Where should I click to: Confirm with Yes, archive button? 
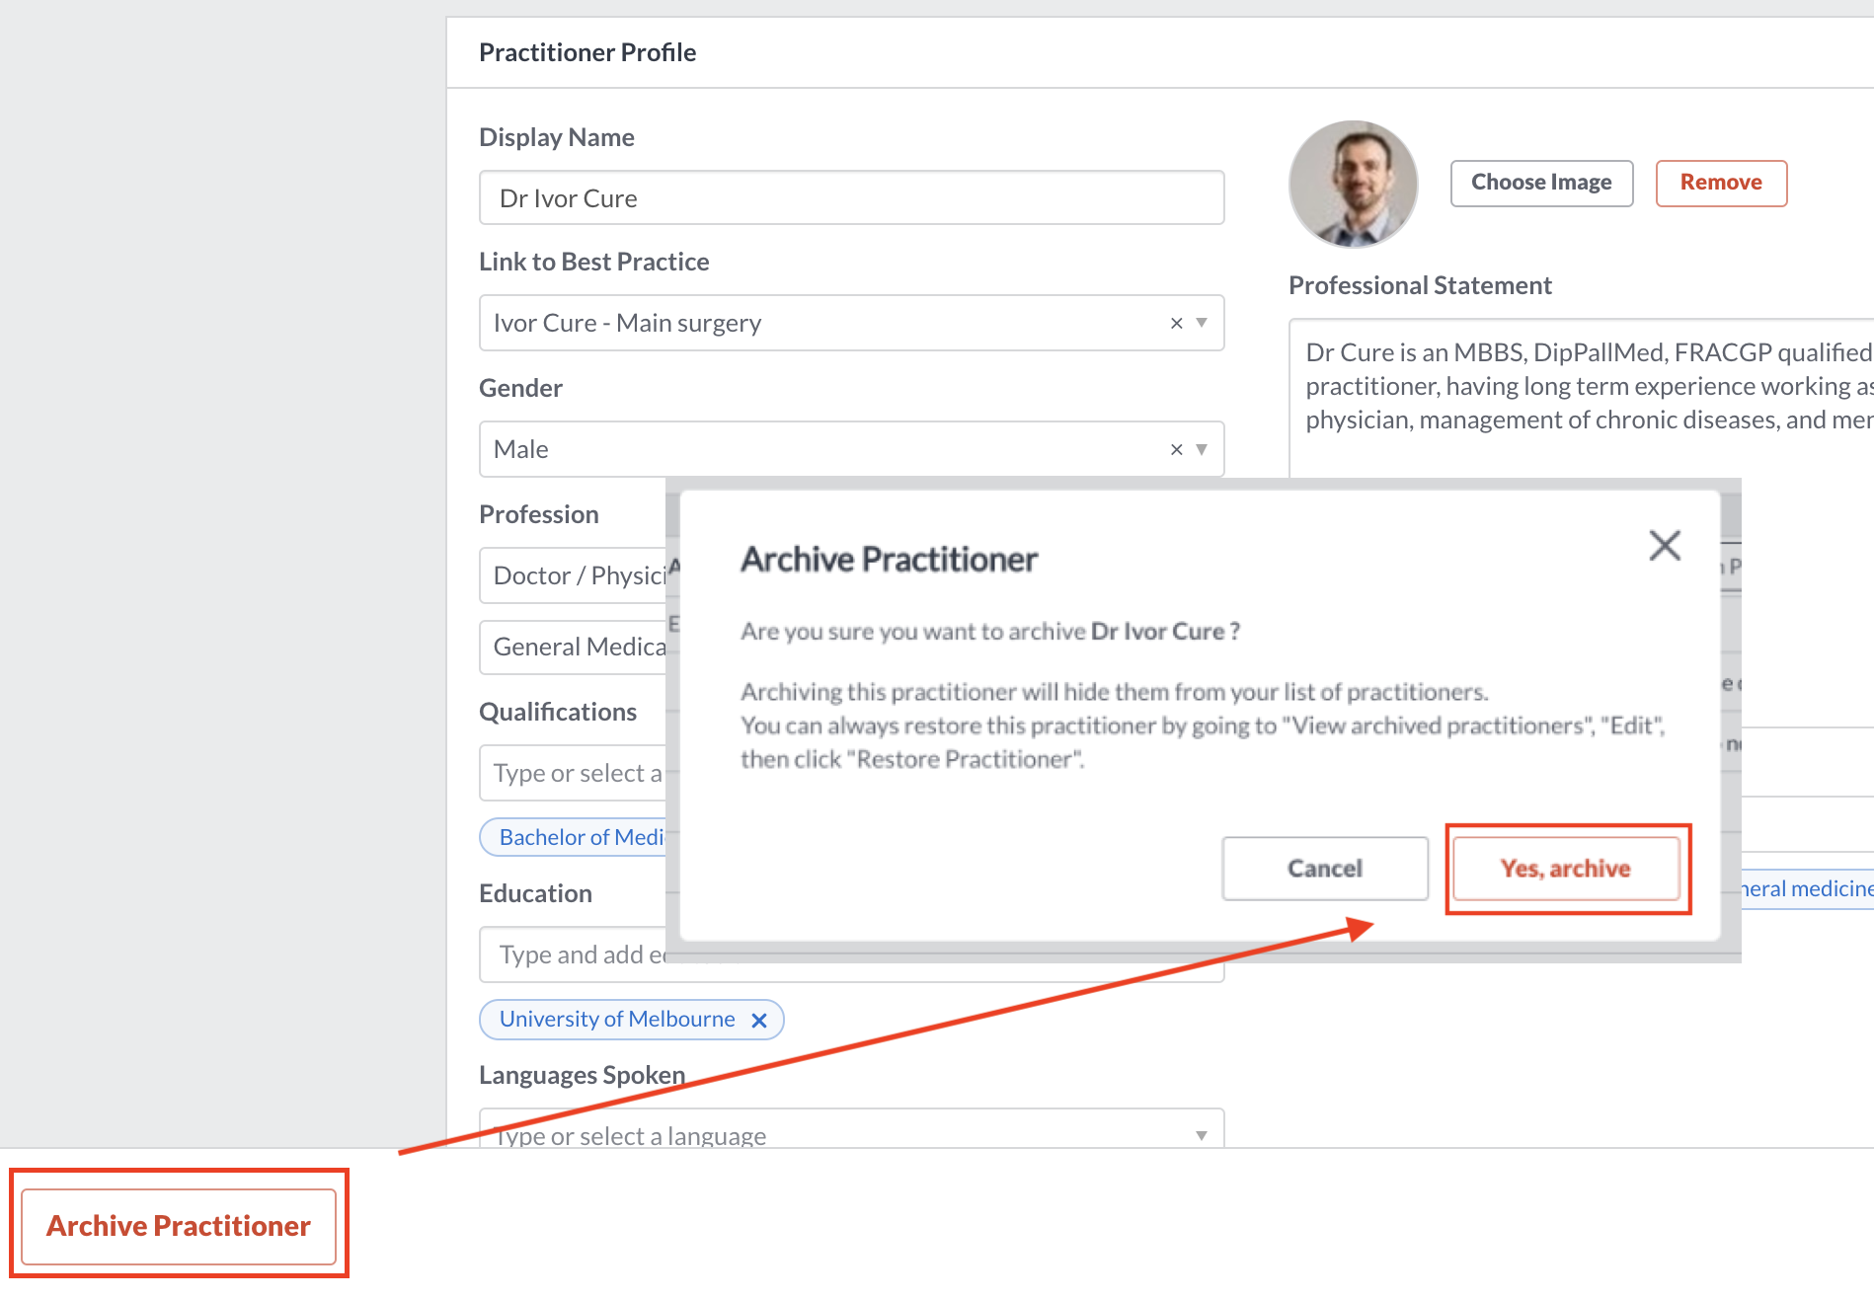[1566, 869]
